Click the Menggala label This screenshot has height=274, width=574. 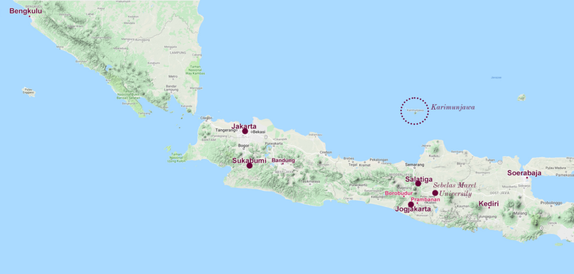pyautogui.click(x=170, y=47)
